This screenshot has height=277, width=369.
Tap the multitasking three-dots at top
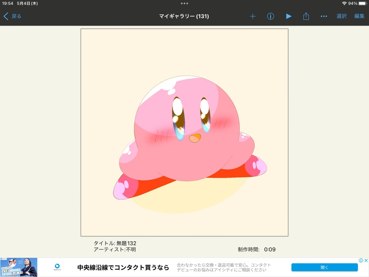click(x=184, y=3)
